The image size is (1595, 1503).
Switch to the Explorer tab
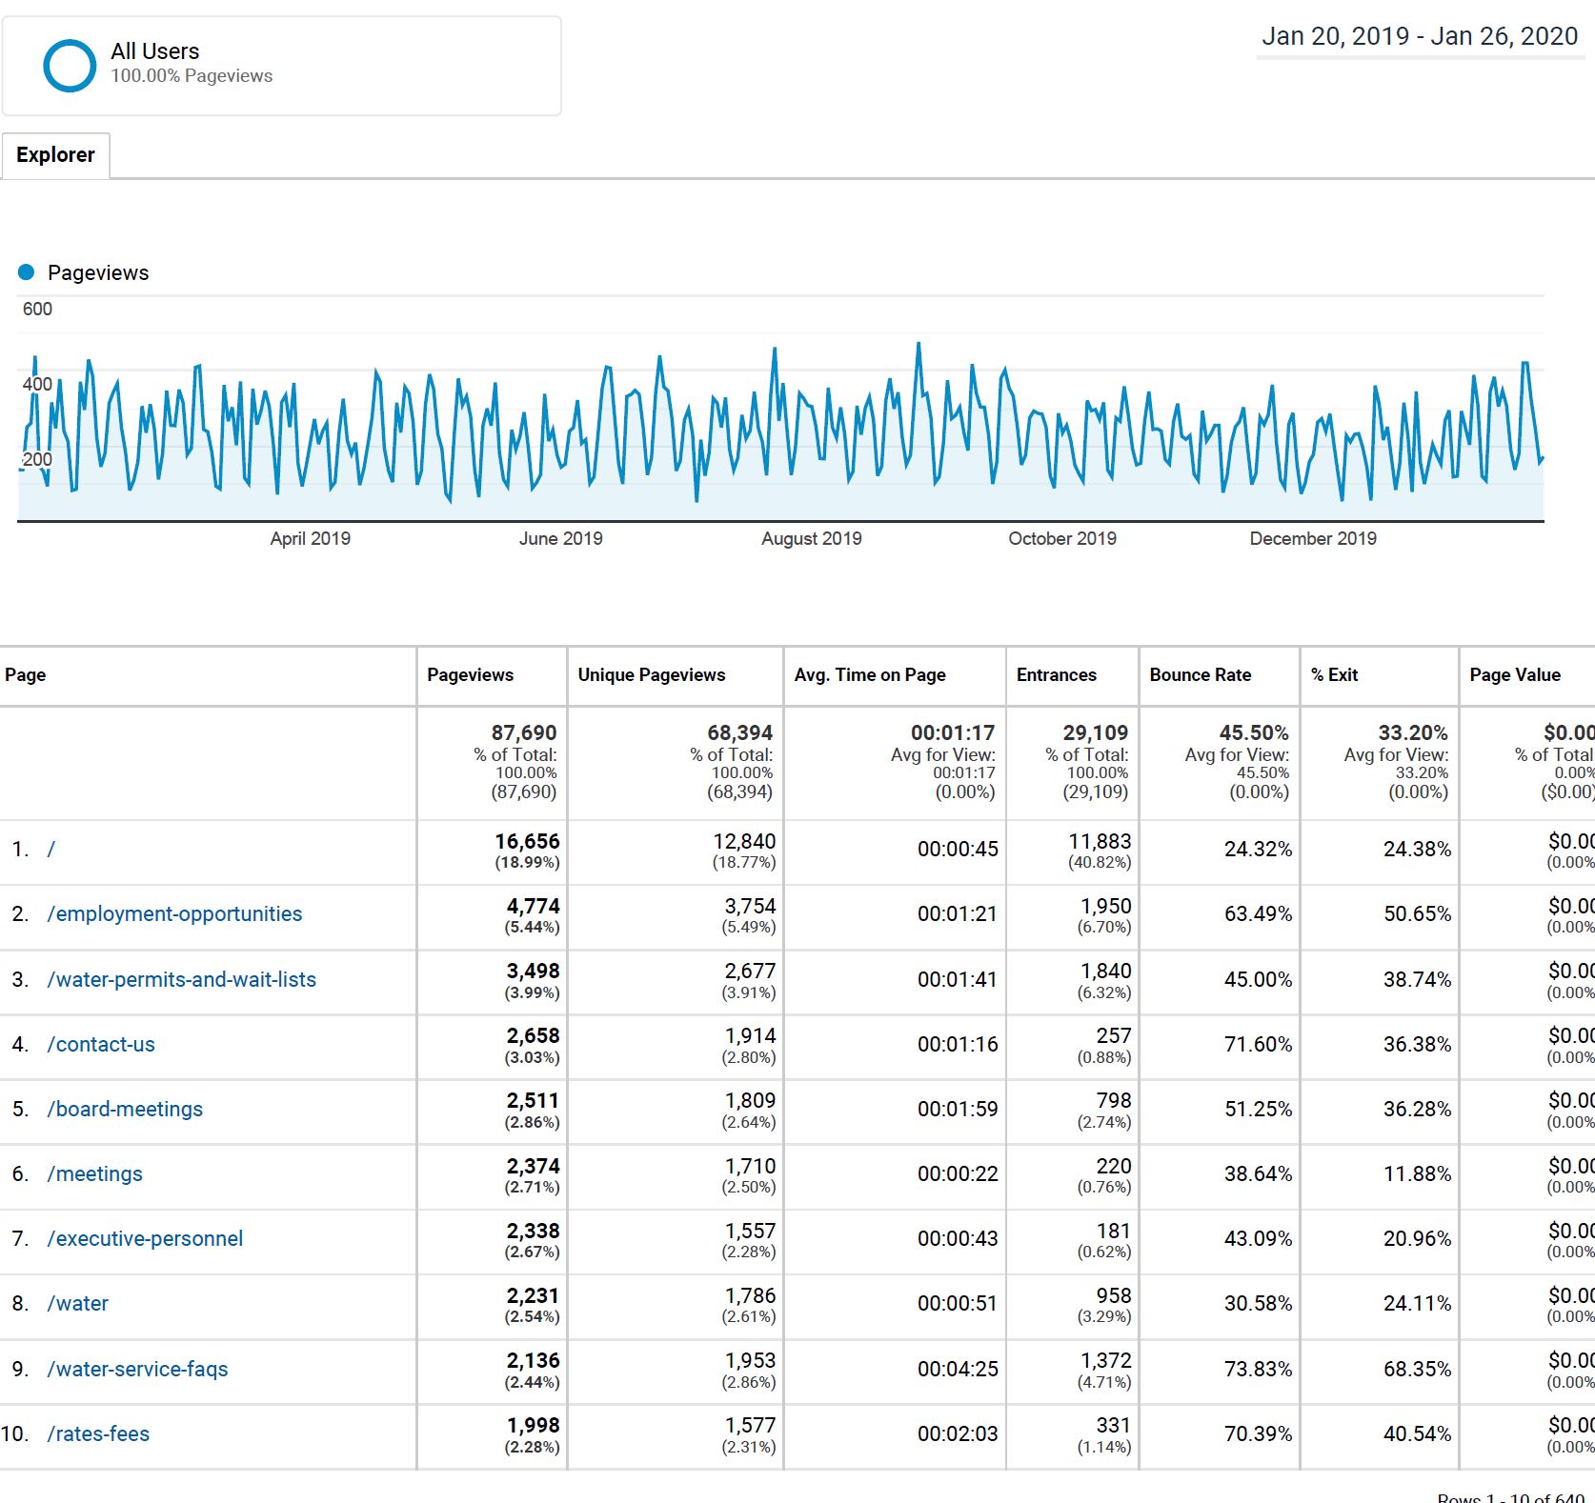coord(55,155)
